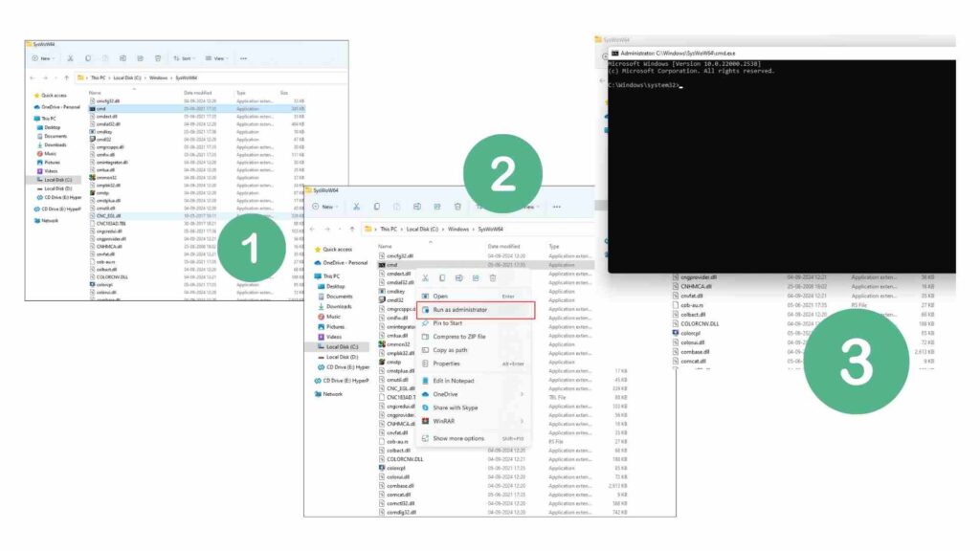Open the New dropdown in the top-left Explorer window
The width and height of the screenshot is (980, 551).
pyautogui.click(x=44, y=58)
